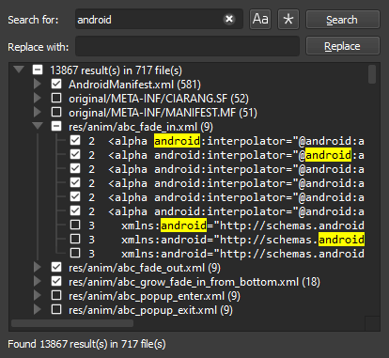The image size is (389, 358).
Task: Select abc_grow_fade_in_from_bottom.xml (18) row
Action: [x=194, y=282]
